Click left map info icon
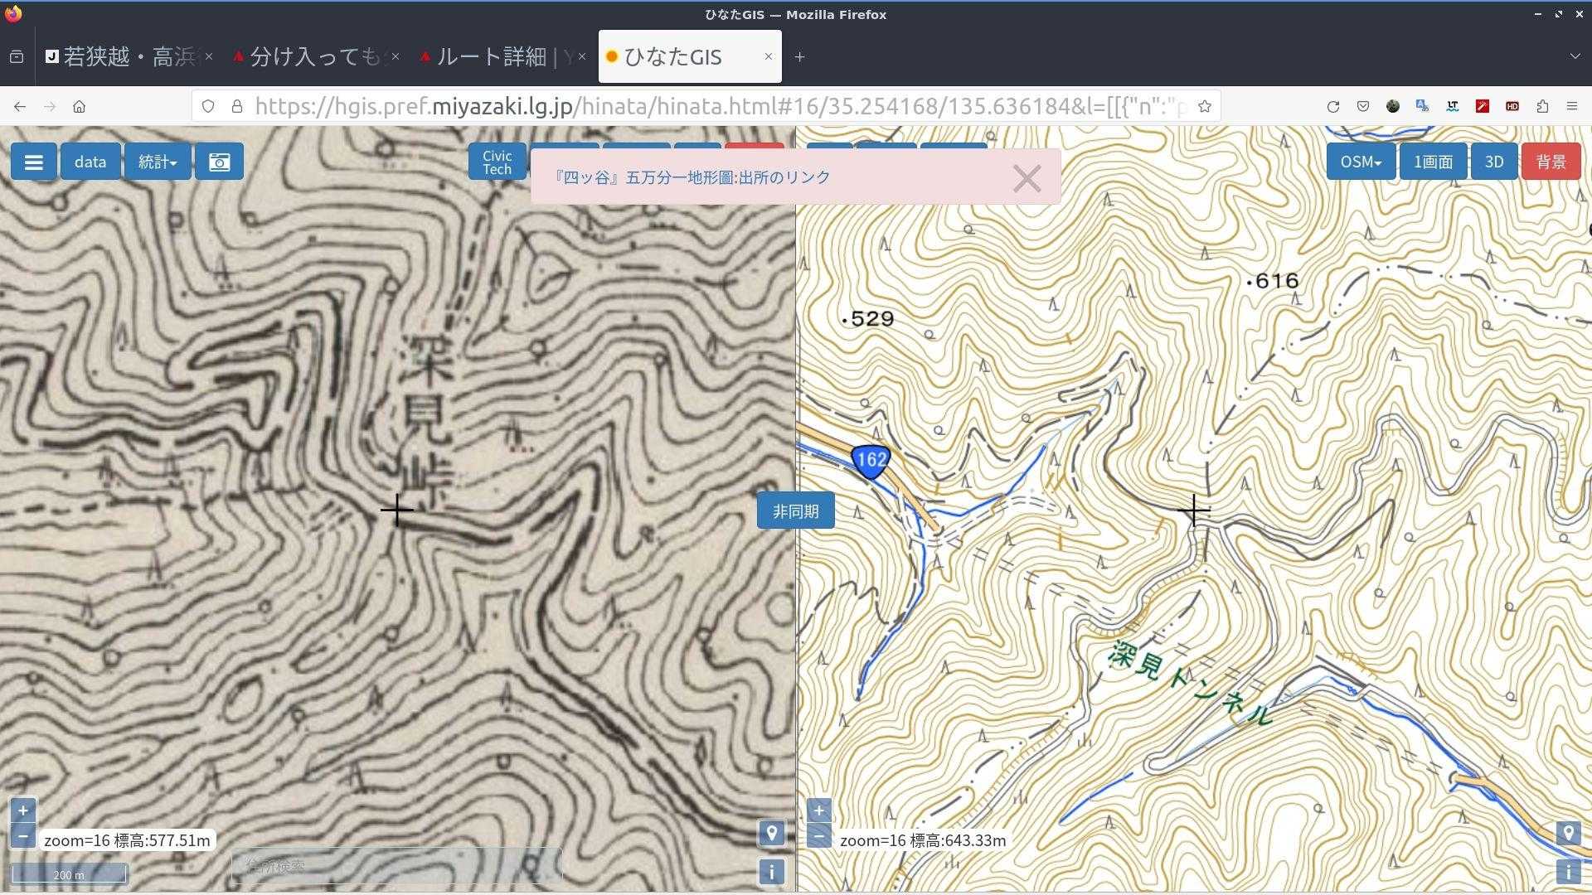Viewport: 1592px width, 895px height. [x=771, y=872]
